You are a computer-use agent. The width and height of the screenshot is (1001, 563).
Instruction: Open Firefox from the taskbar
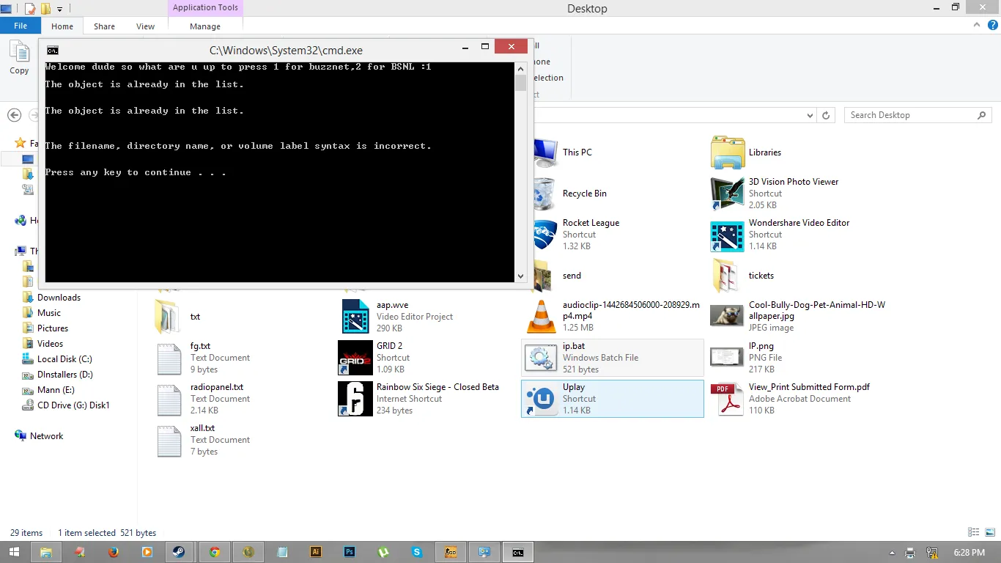[x=113, y=552]
